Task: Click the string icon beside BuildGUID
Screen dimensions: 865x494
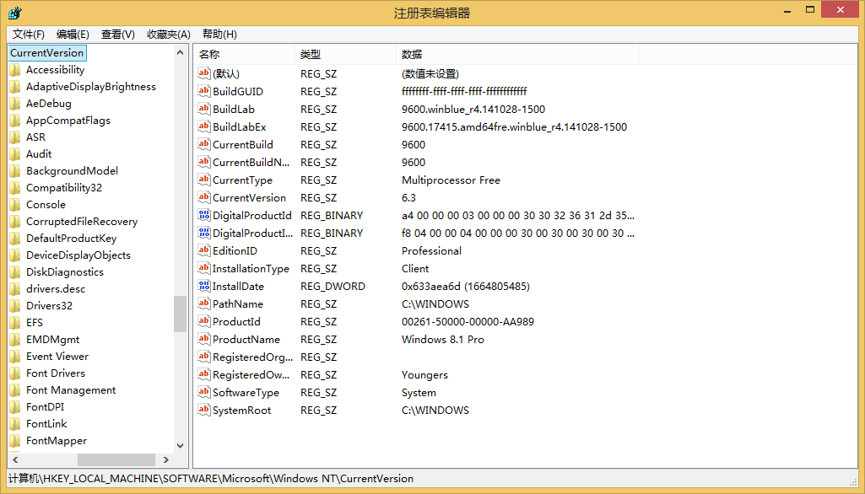Action: pyautogui.click(x=204, y=91)
